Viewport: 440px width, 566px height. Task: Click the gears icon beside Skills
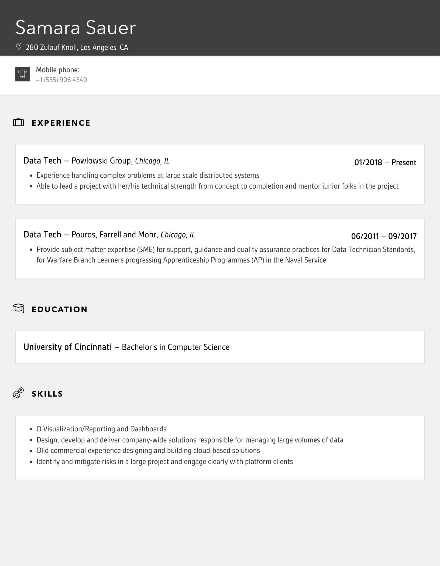click(19, 393)
